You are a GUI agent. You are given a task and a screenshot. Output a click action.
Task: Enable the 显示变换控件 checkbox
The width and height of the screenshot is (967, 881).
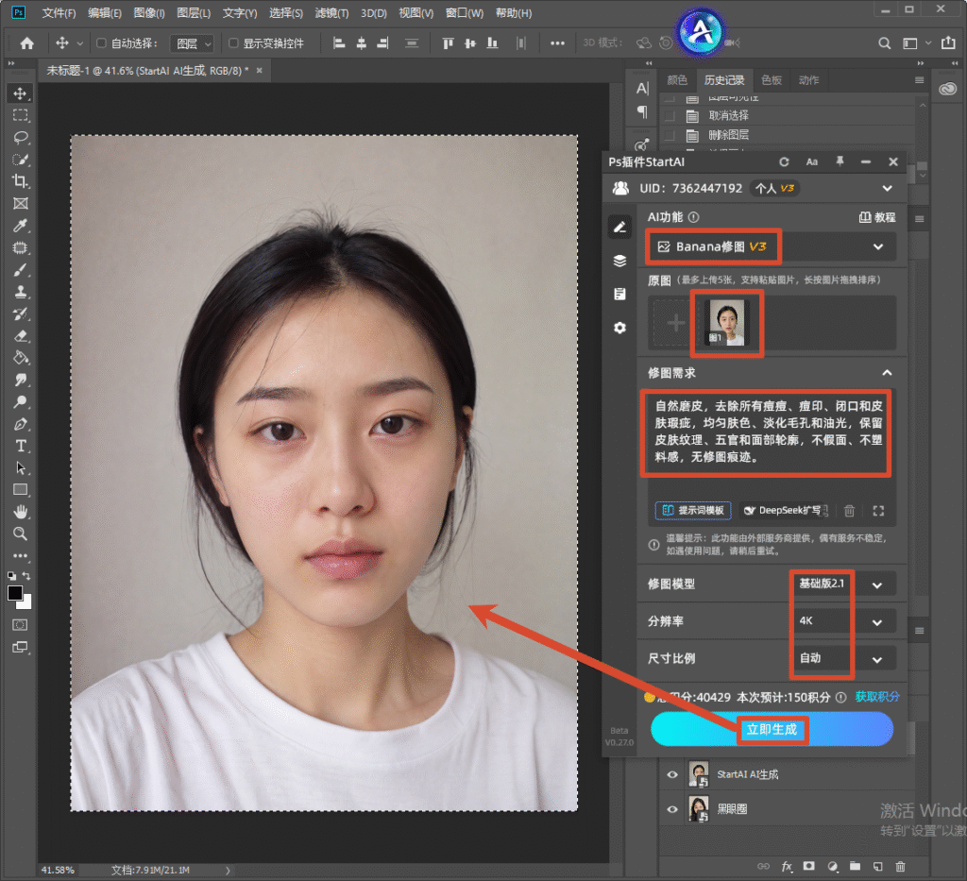point(233,43)
